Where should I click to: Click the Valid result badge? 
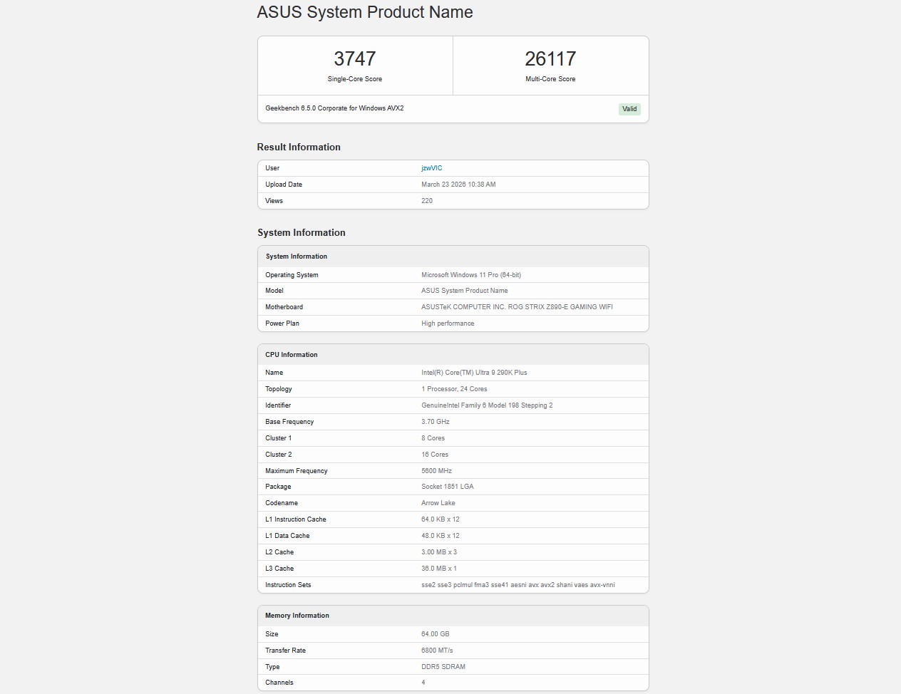coord(629,108)
